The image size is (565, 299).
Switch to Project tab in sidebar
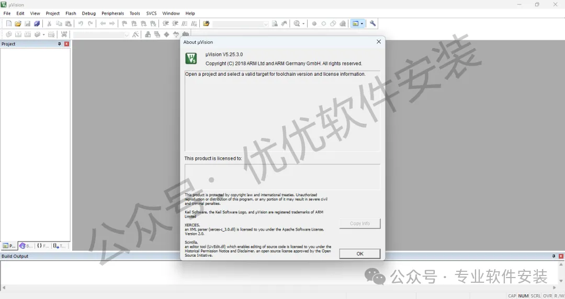(9, 246)
